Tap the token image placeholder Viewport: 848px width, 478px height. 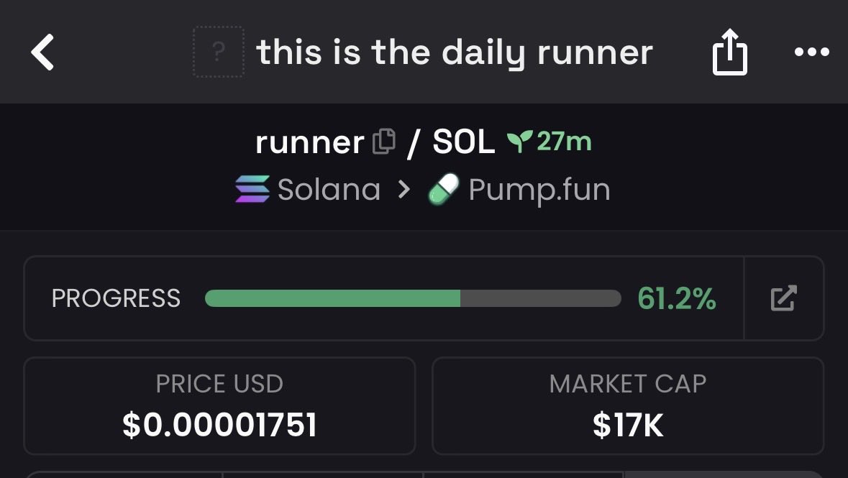tap(219, 52)
